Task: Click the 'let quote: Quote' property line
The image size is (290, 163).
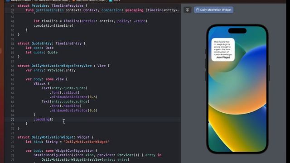Action: (x=42, y=53)
